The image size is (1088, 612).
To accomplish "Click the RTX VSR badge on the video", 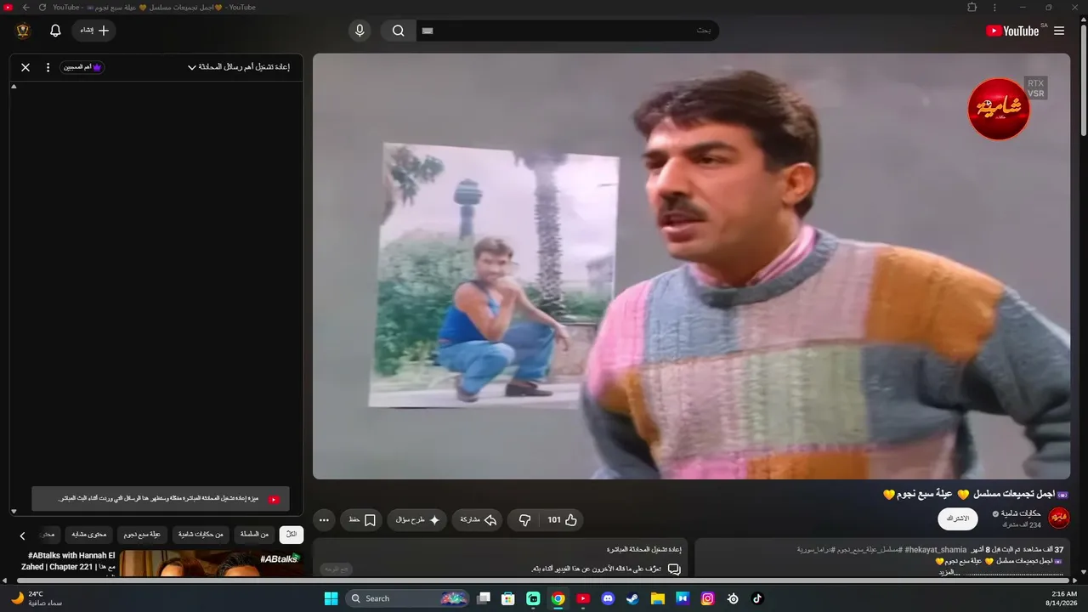I will (1035, 88).
